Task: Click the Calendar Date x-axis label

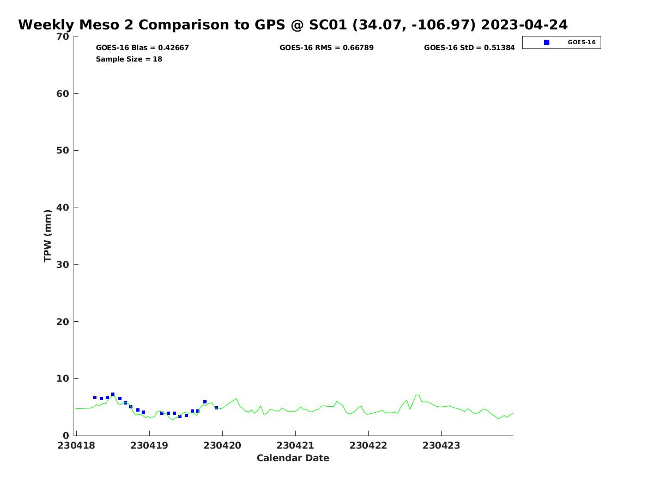Action: (293, 458)
